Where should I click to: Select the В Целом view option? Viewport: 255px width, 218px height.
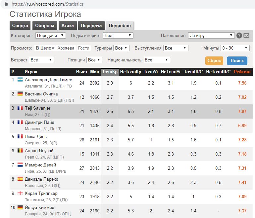click(x=45, y=48)
